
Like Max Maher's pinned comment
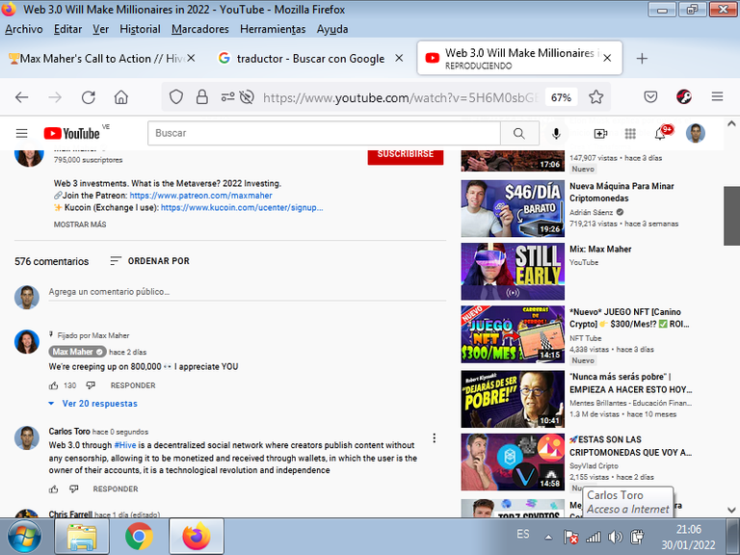[x=53, y=385]
